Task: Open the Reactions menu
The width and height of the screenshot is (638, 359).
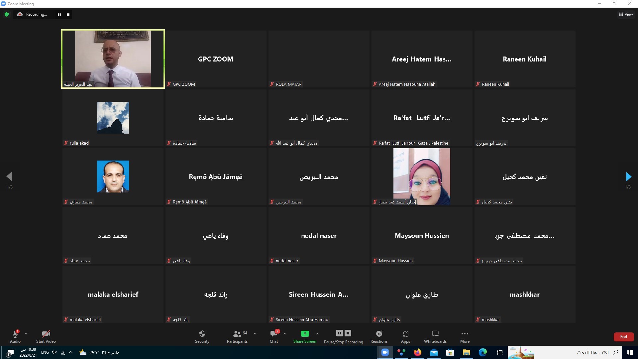Action: pos(379,336)
